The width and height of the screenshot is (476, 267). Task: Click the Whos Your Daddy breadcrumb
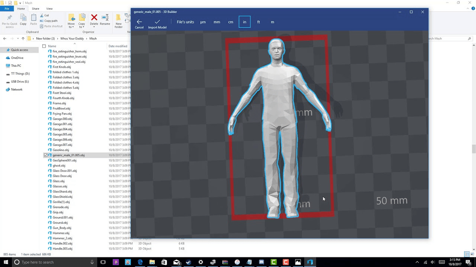point(72,38)
